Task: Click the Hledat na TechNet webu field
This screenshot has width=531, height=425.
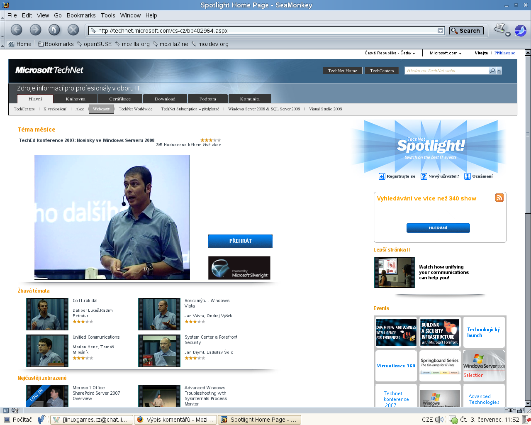Action: tap(446, 71)
